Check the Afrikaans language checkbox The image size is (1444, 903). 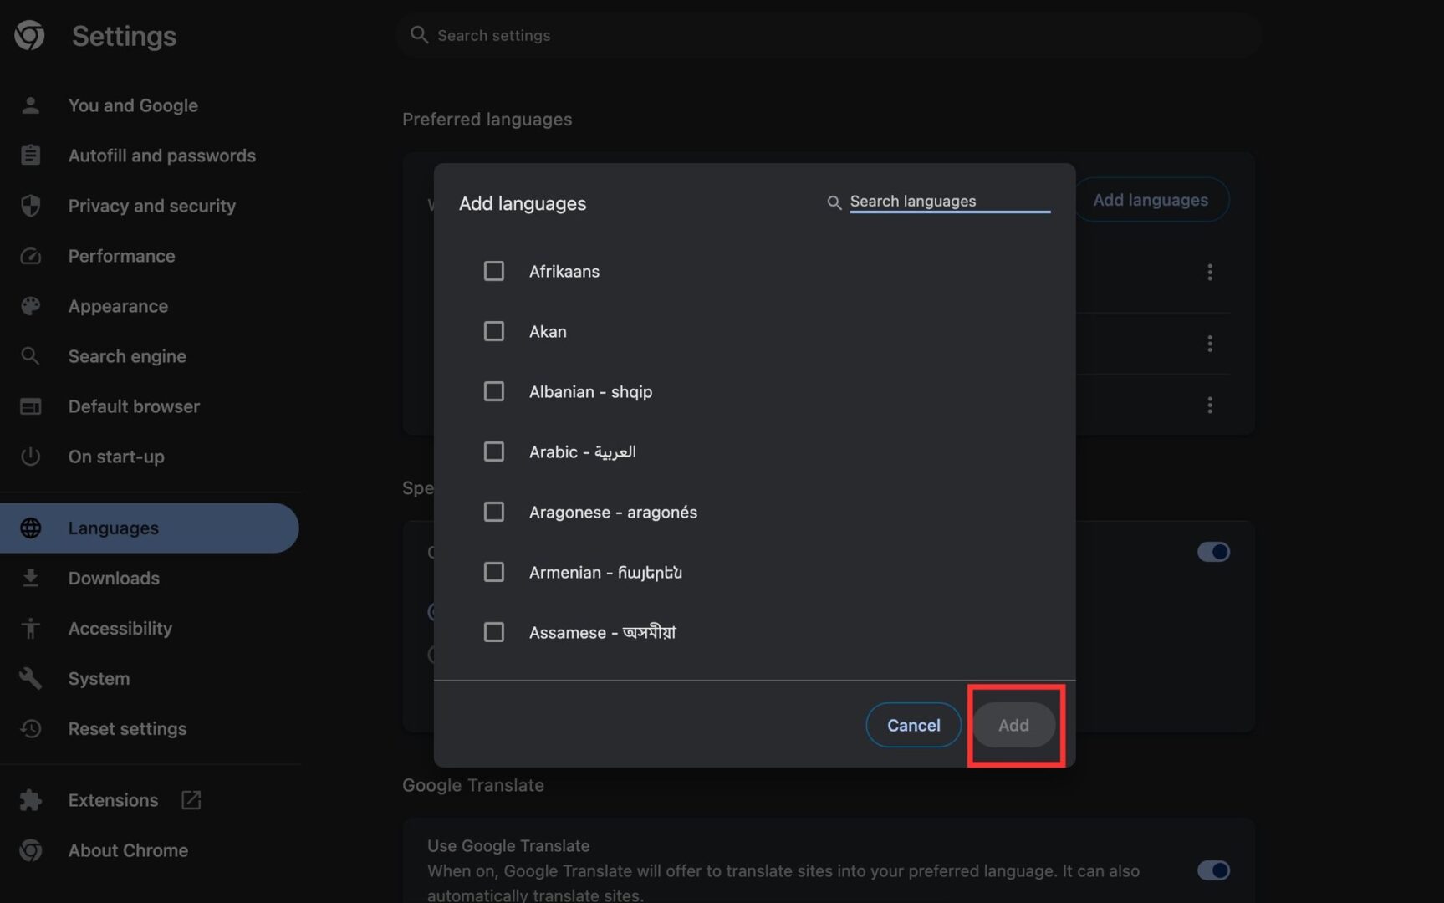click(x=493, y=271)
